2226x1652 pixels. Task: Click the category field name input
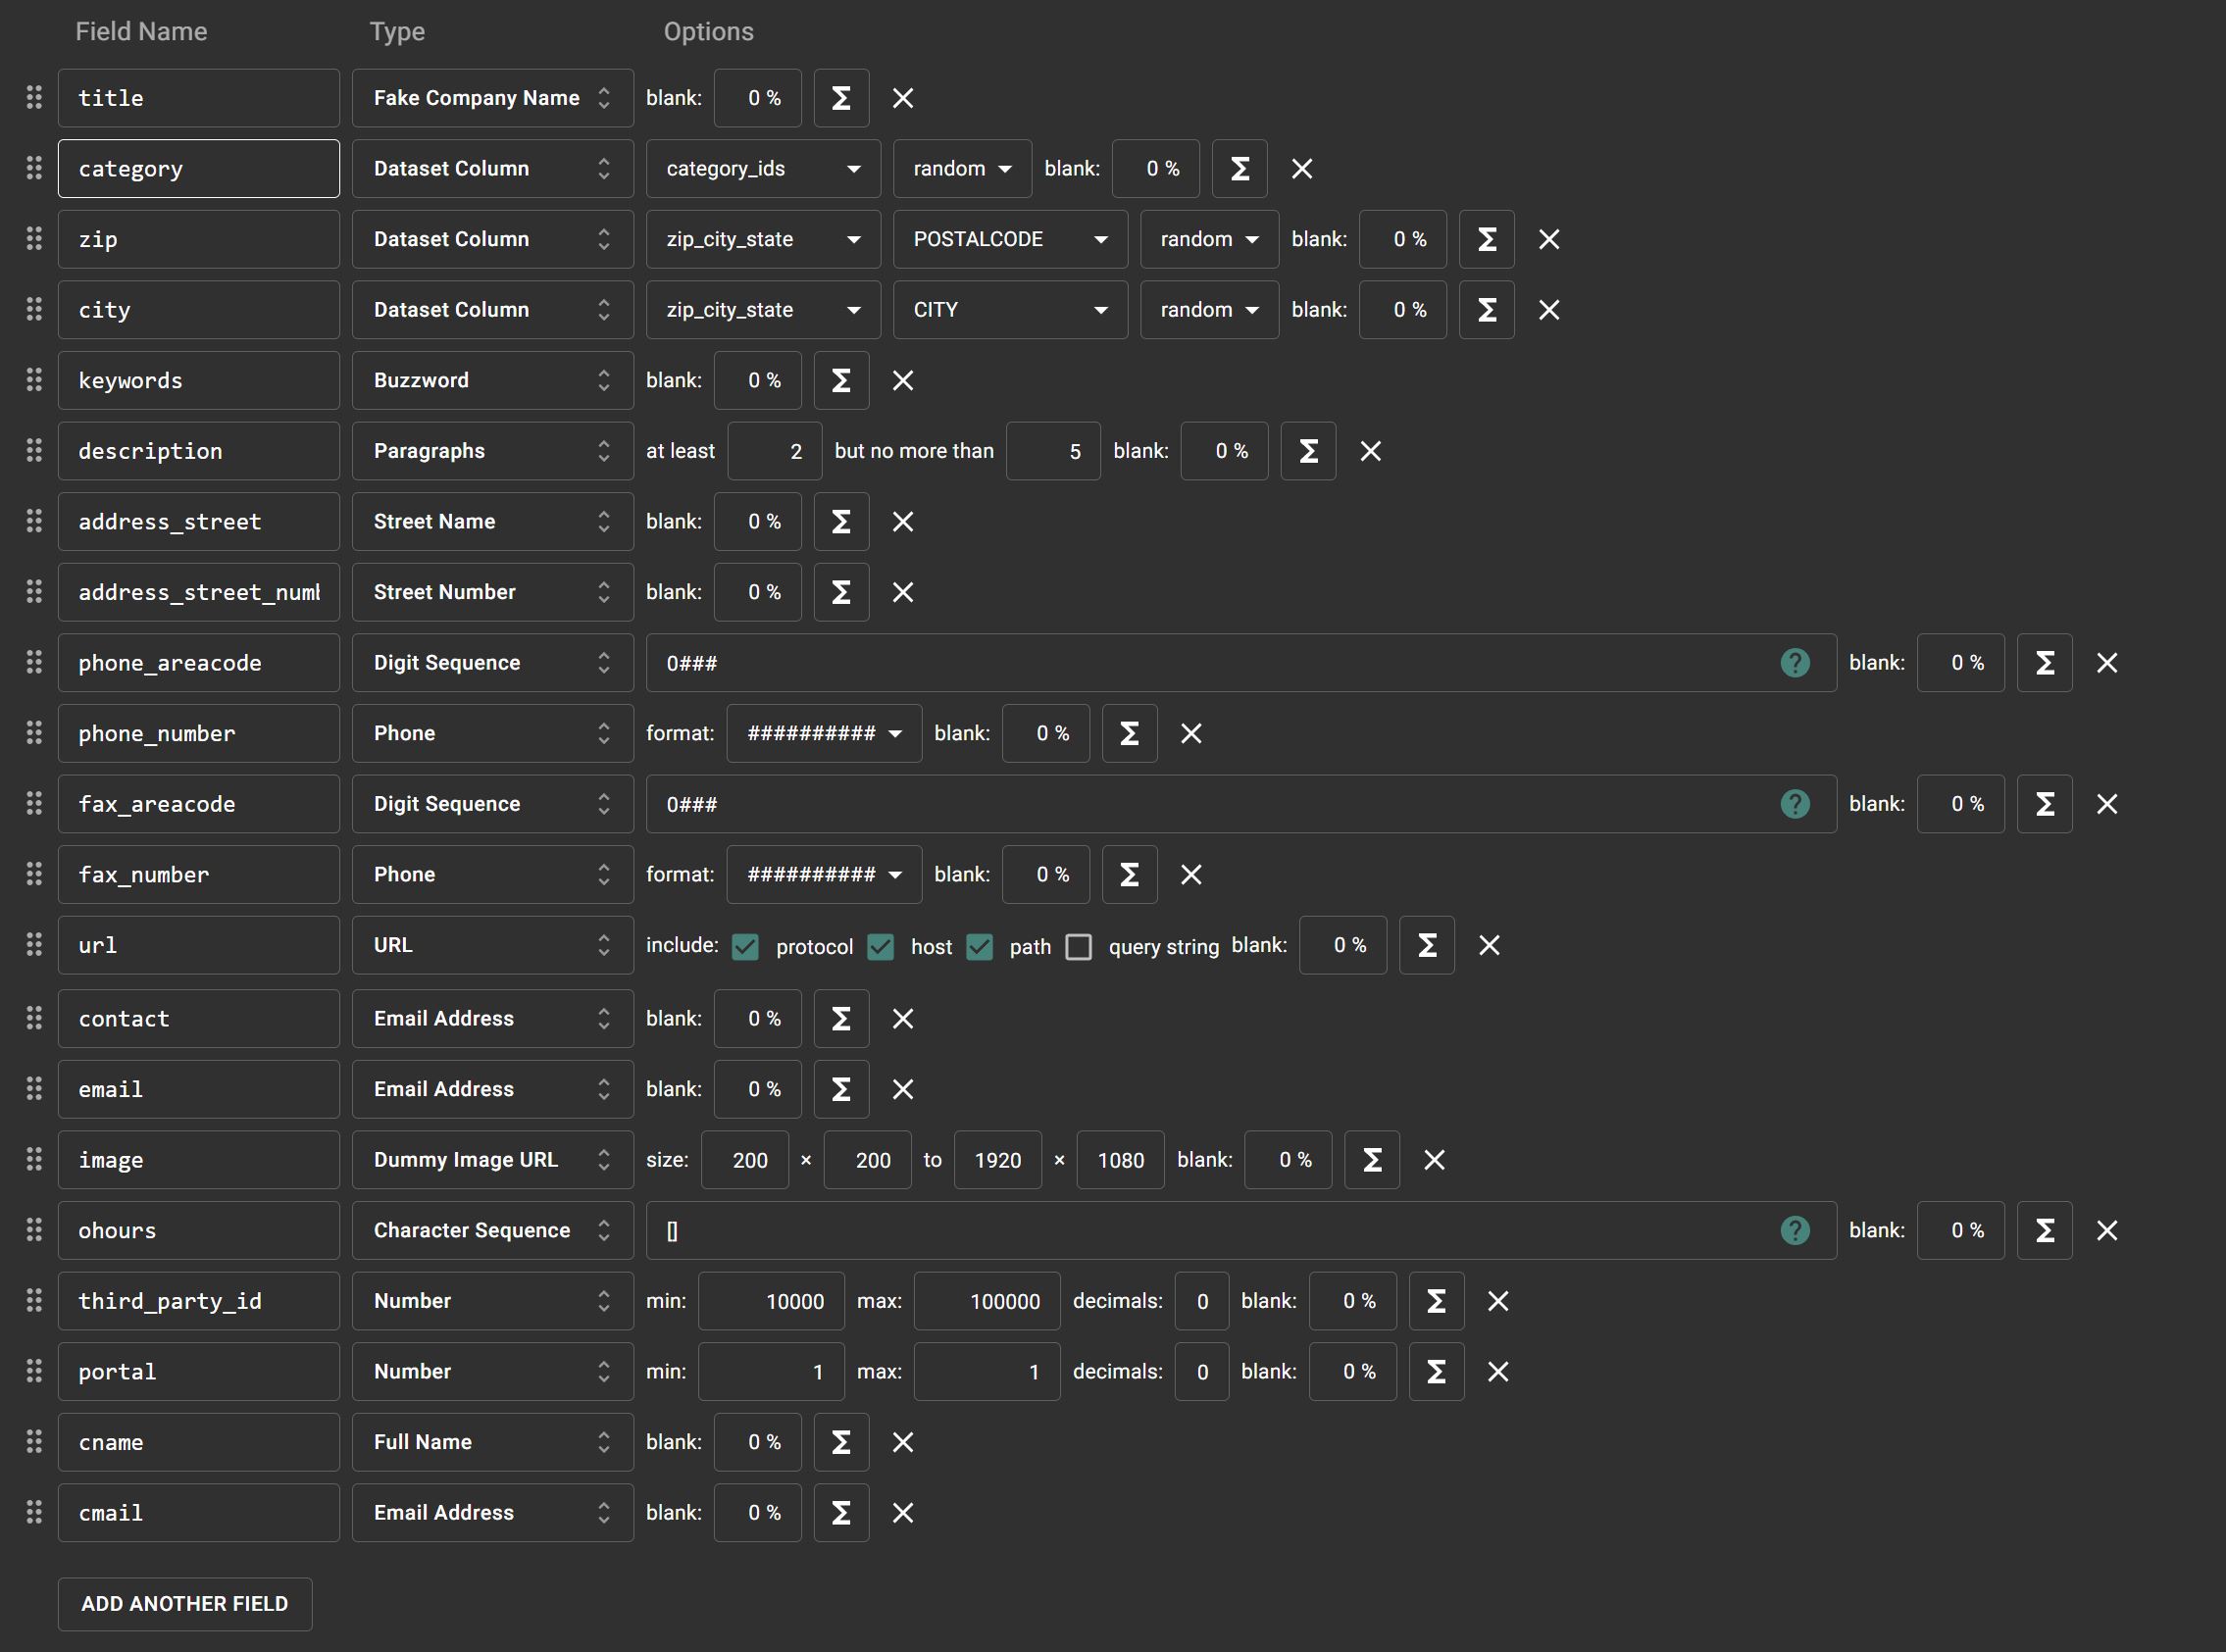point(198,169)
